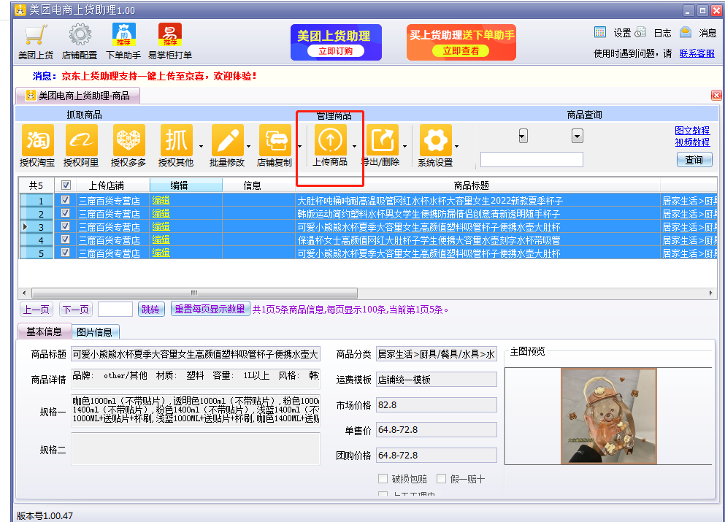The image size is (725, 522).
Task: Open 批量修改 pencil tool
Action: point(227,140)
